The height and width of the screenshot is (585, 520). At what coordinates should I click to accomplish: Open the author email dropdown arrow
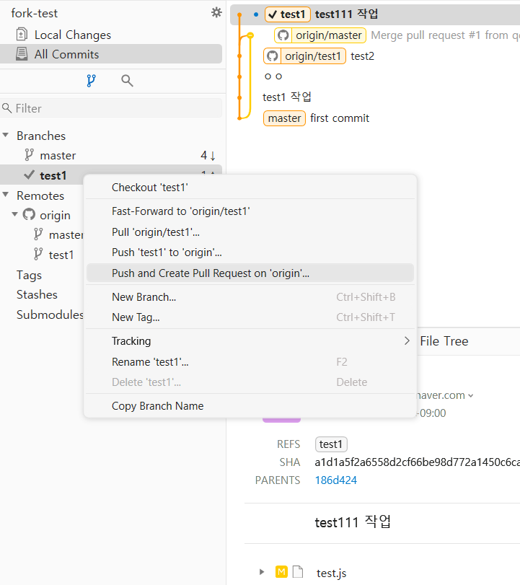point(471,395)
